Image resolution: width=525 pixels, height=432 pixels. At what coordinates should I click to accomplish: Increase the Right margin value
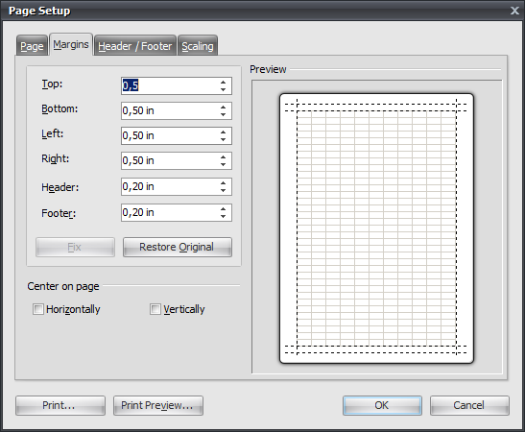click(x=224, y=157)
